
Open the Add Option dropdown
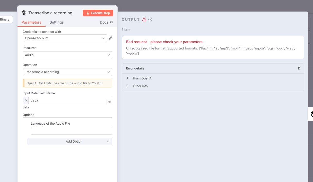click(x=69, y=141)
